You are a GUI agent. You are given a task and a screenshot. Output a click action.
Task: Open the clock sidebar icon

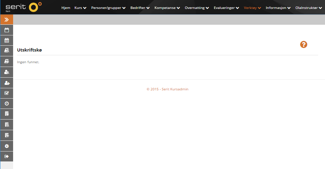[7, 103]
